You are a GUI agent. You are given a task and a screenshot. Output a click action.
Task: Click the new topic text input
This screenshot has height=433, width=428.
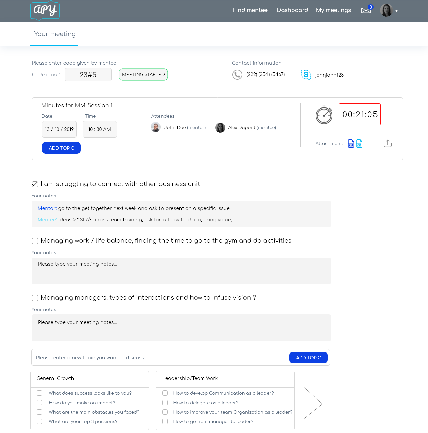(160, 358)
